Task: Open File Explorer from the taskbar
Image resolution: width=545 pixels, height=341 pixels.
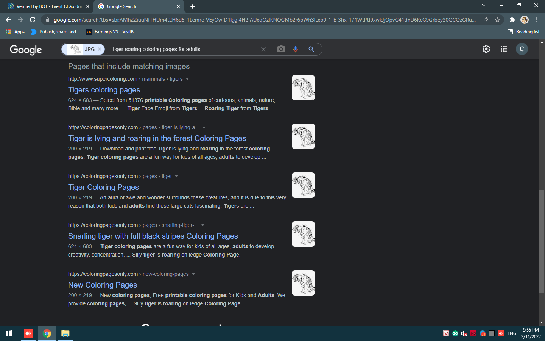Action: (65, 333)
